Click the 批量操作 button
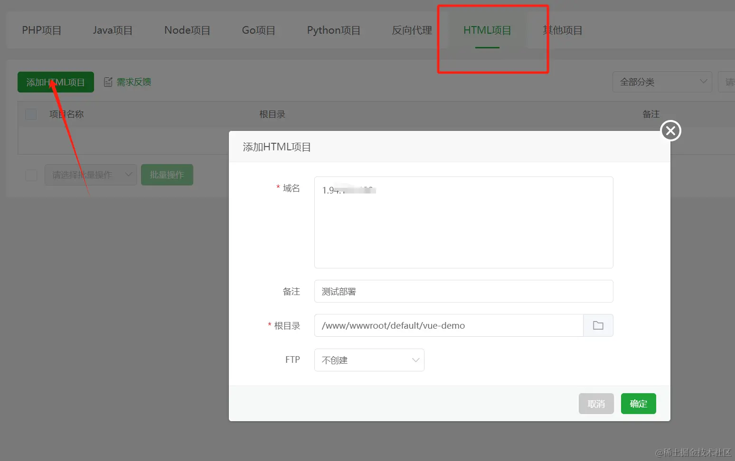 167,175
